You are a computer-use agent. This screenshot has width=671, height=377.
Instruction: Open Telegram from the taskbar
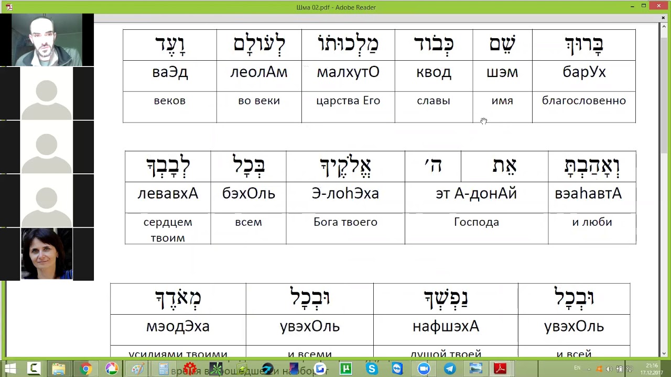(450, 369)
